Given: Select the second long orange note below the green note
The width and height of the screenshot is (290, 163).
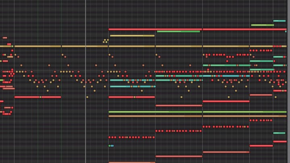Looking at the screenshot, I should coord(244,116).
